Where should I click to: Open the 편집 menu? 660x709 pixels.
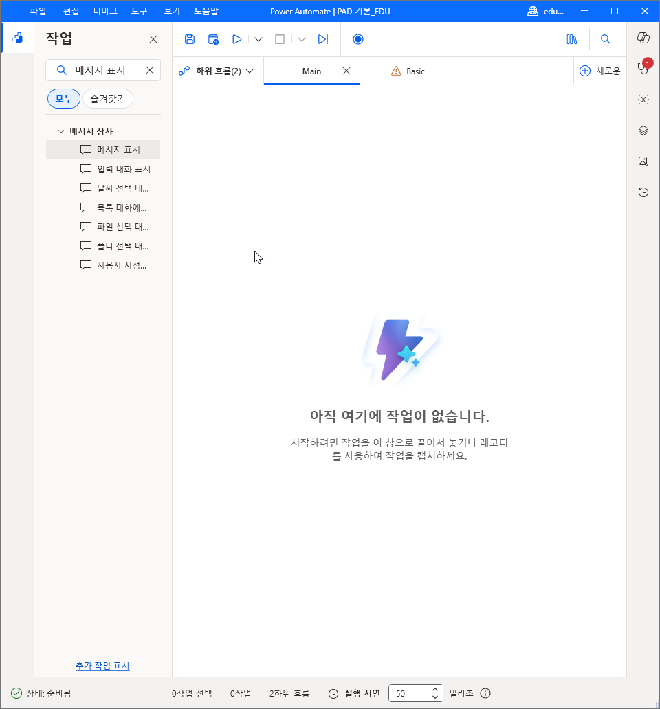tap(71, 11)
